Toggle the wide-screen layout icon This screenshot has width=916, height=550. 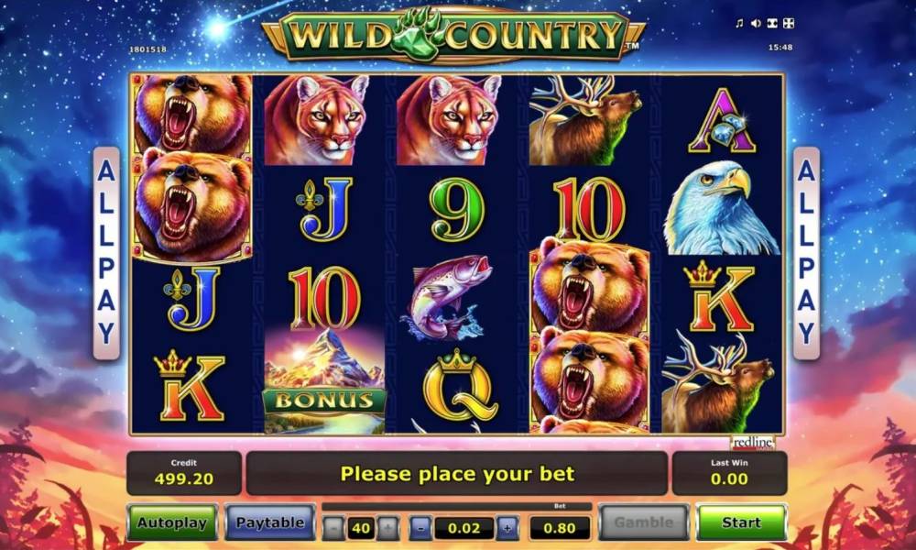click(772, 23)
